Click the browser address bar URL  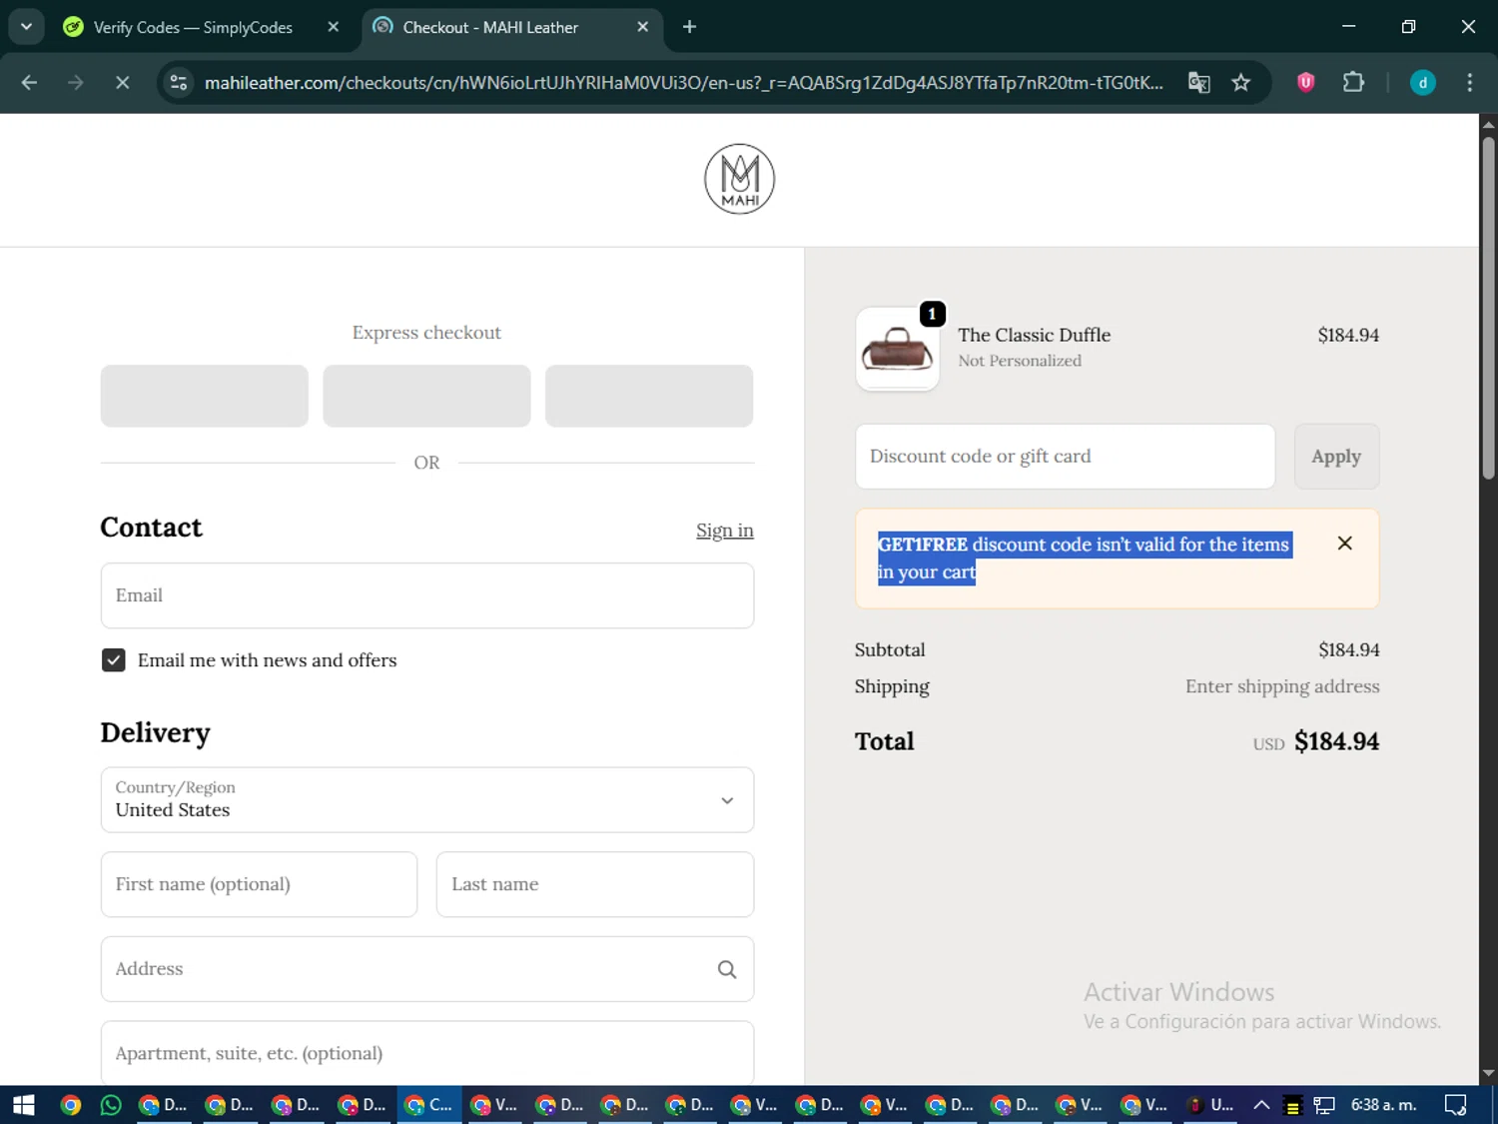pos(683,83)
